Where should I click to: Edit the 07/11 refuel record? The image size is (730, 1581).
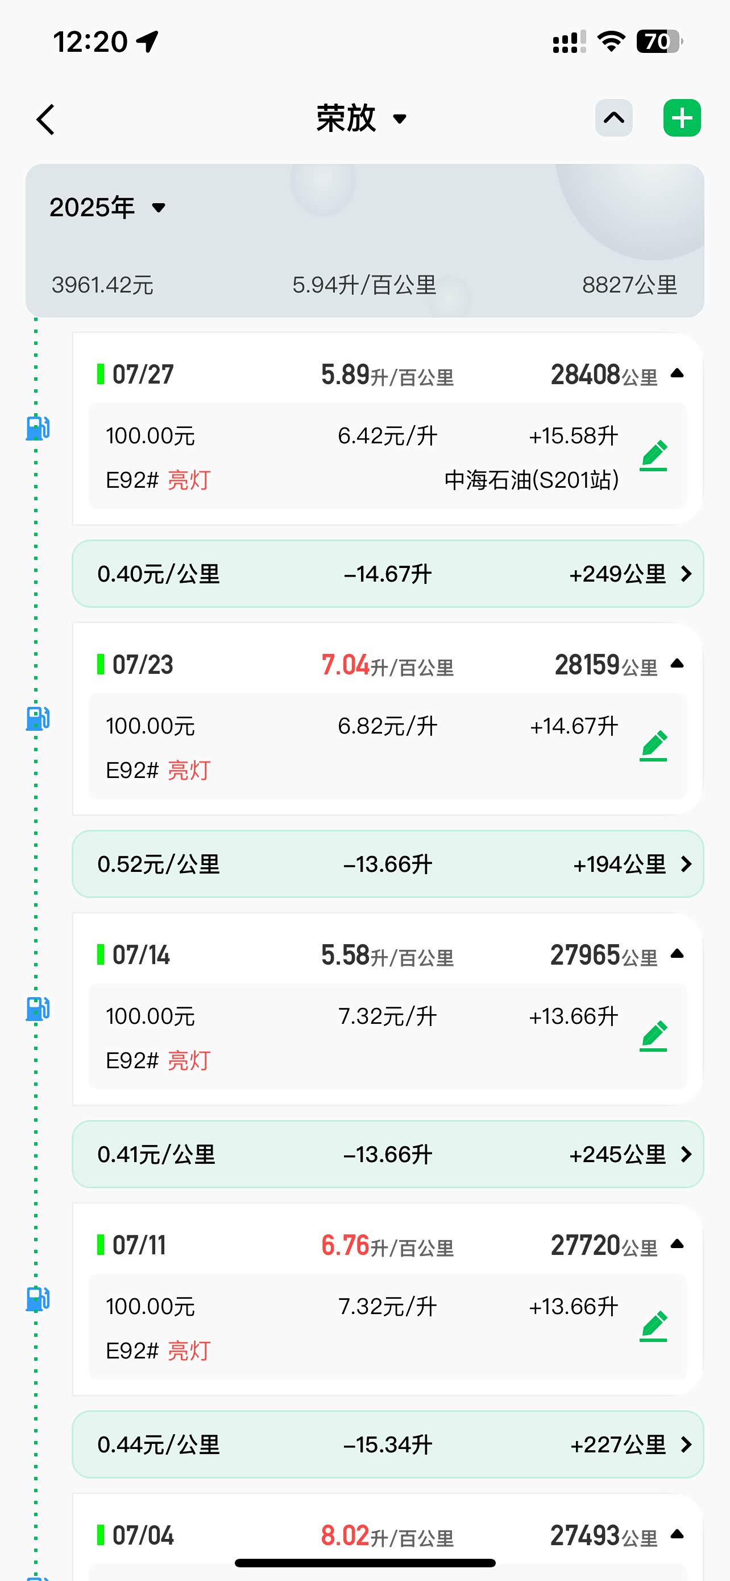pos(653,1327)
